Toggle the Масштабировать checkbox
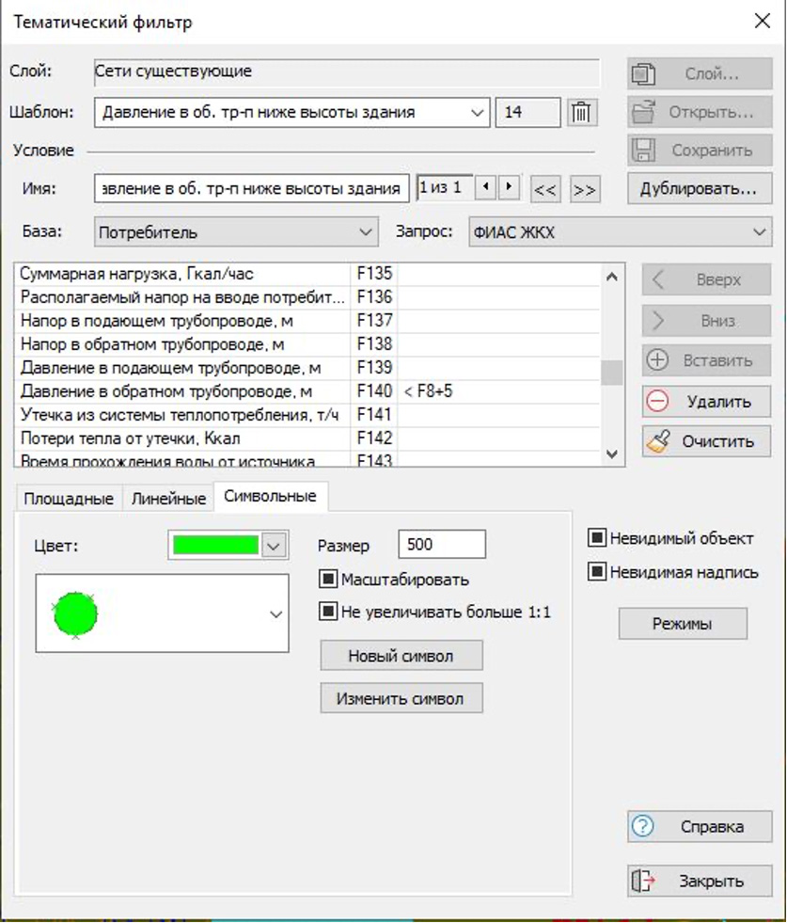 [x=329, y=580]
